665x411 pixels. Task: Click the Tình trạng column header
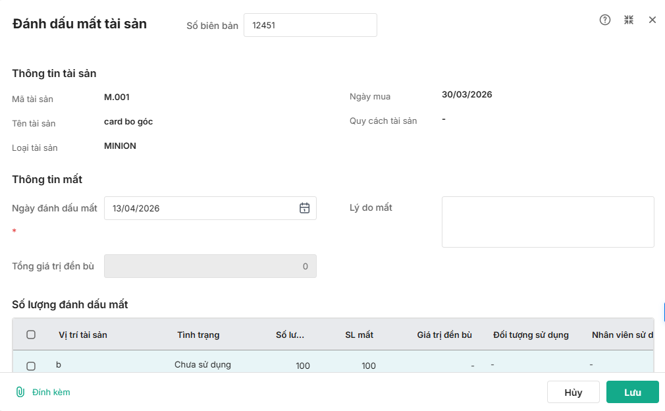pyautogui.click(x=198, y=335)
